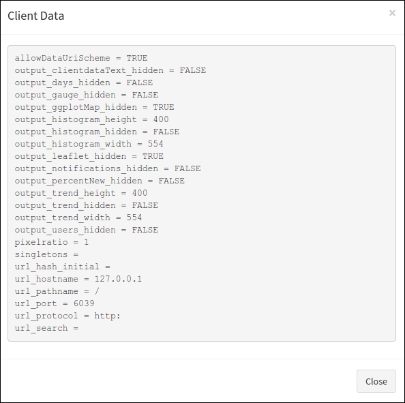Click the output_percentNew_hidden line
405x403 pixels.
coord(100,181)
